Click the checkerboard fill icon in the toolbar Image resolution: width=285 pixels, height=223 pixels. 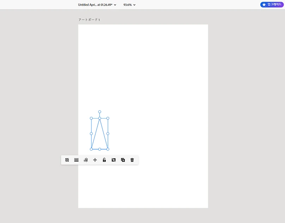67,160
